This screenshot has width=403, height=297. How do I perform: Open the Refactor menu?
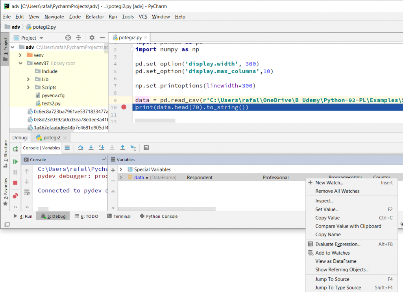(x=95, y=16)
